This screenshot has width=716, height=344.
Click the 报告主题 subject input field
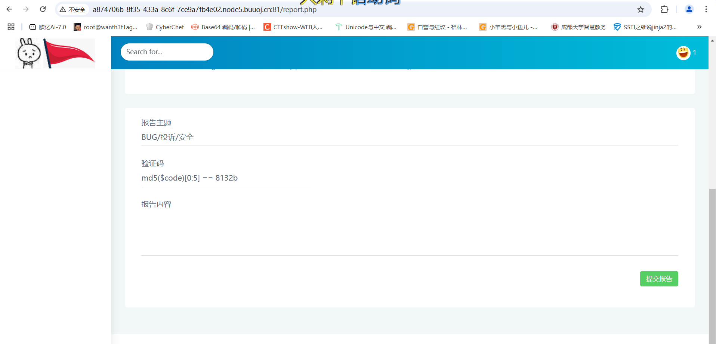point(409,137)
